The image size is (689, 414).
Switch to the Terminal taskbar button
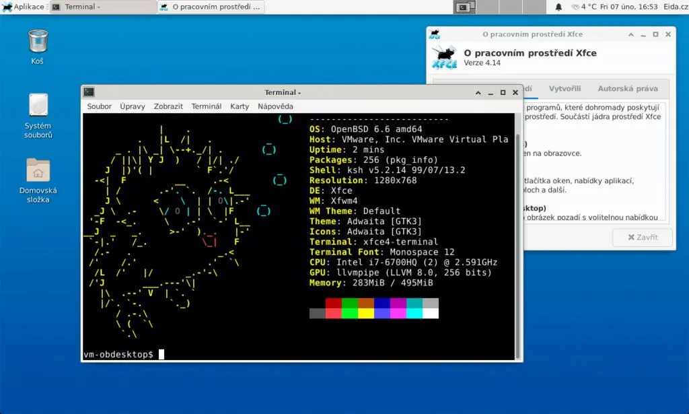(104, 7)
